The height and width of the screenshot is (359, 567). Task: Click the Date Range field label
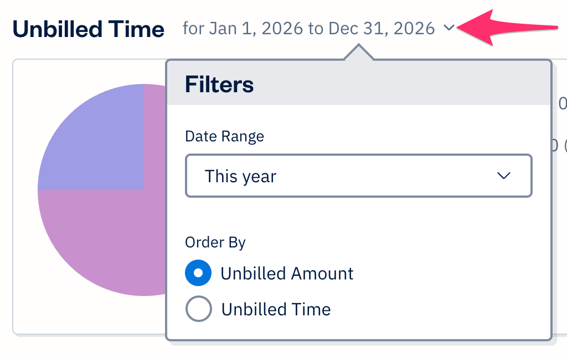(x=224, y=136)
